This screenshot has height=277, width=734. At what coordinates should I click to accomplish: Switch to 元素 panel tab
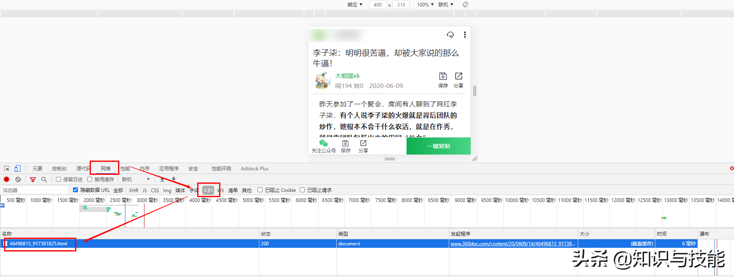point(37,168)
